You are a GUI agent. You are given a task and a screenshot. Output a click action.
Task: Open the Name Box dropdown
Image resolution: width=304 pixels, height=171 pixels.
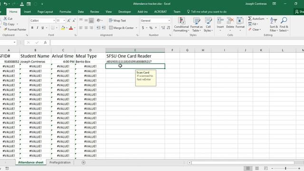coord(15,42)
